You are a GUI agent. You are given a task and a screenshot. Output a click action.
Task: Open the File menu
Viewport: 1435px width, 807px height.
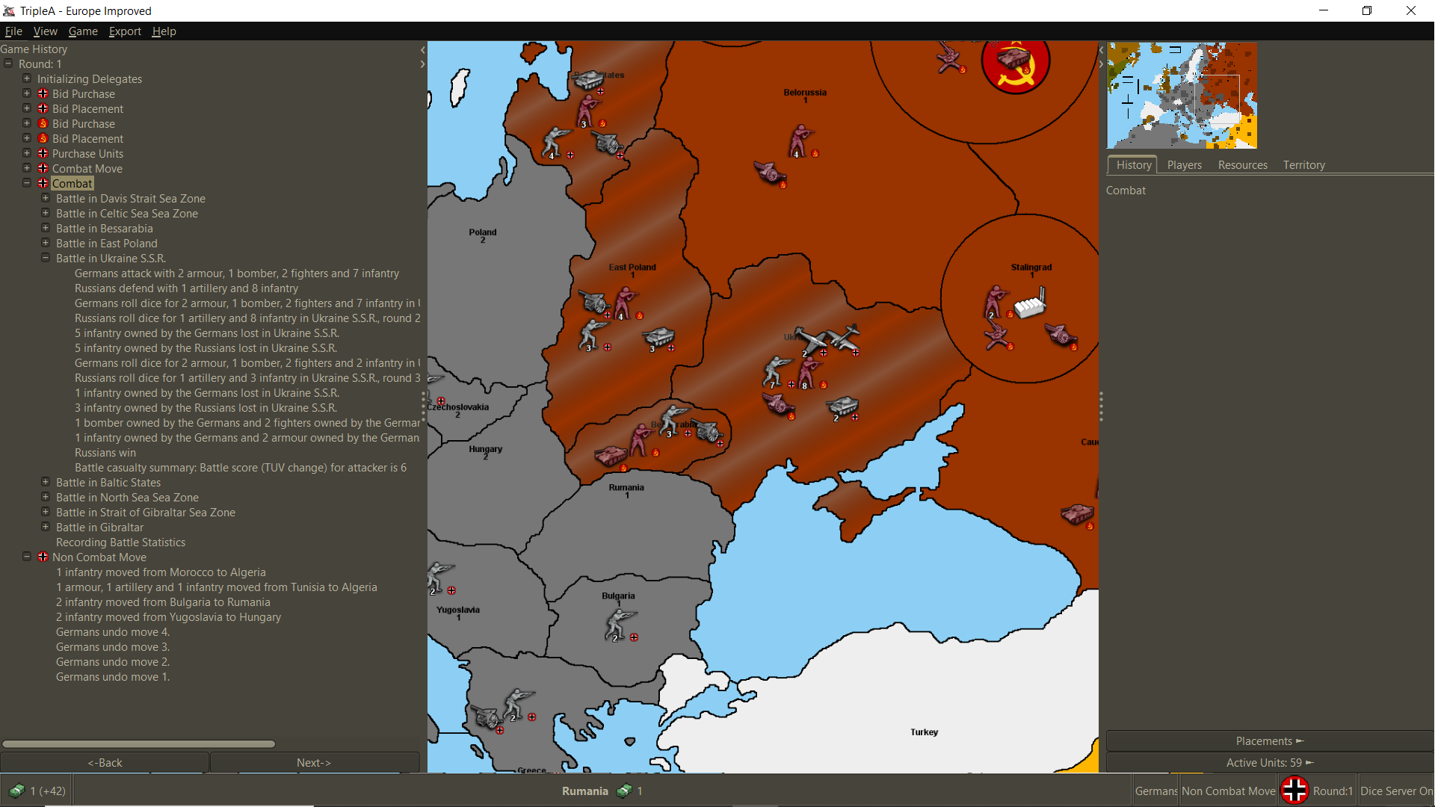(13, 31)
